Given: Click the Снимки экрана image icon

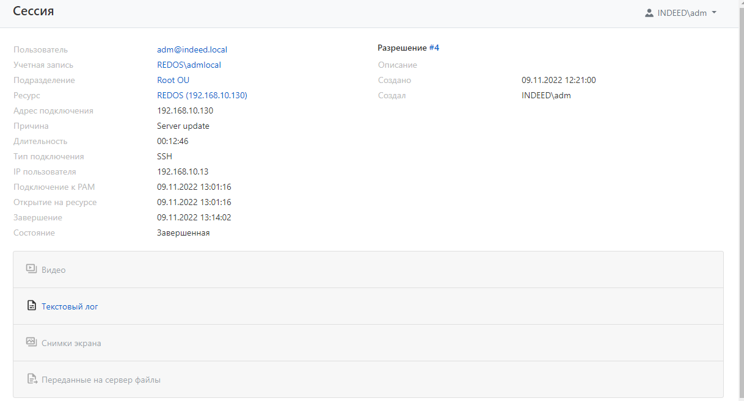Looking at the screenshot, I should point(32,342).
